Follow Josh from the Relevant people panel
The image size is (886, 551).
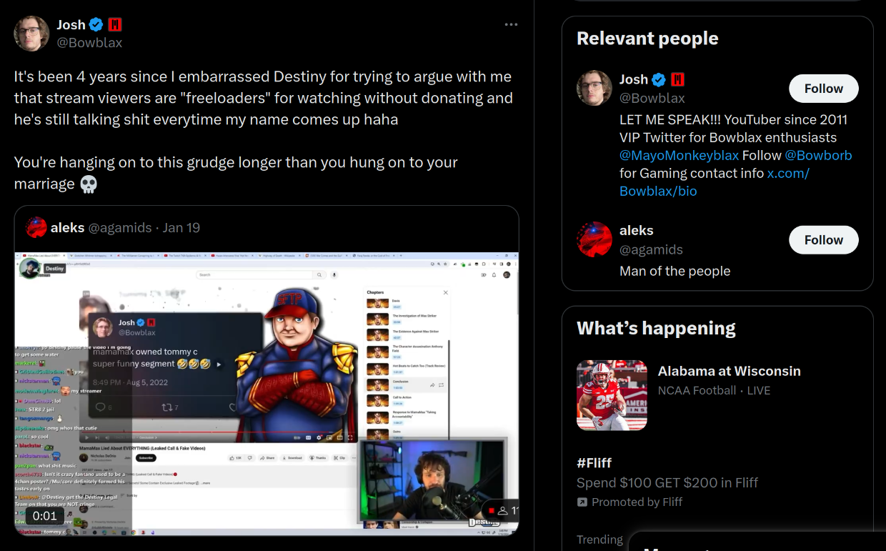[824, 89]
